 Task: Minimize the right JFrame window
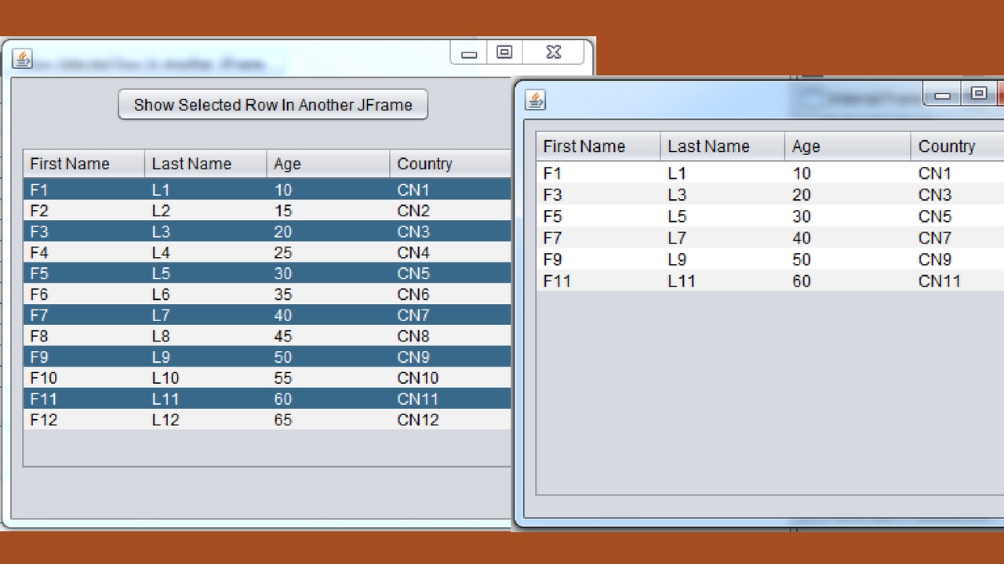(943, 94)
